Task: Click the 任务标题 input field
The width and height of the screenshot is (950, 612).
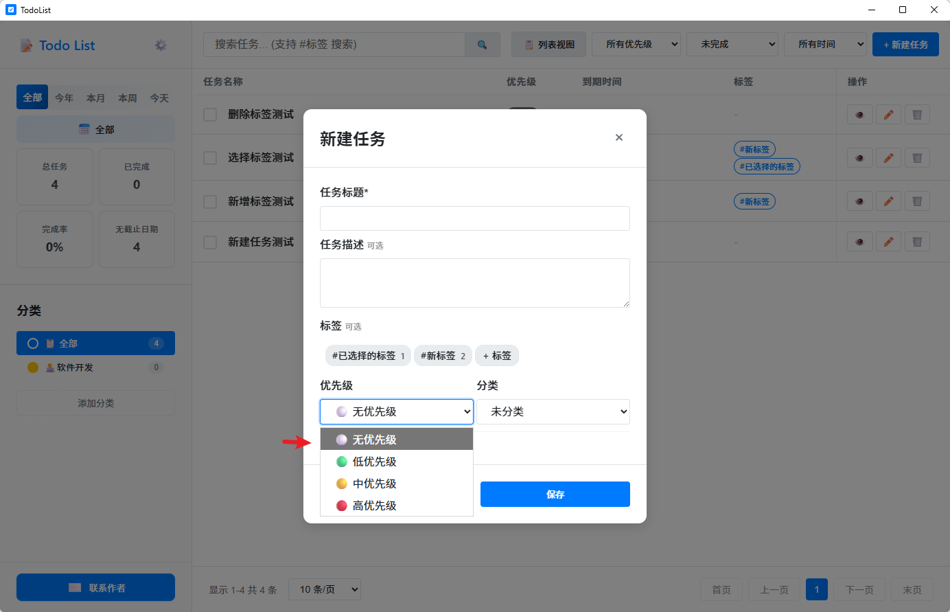Action: pyautogui.click(x=475, y=218)
